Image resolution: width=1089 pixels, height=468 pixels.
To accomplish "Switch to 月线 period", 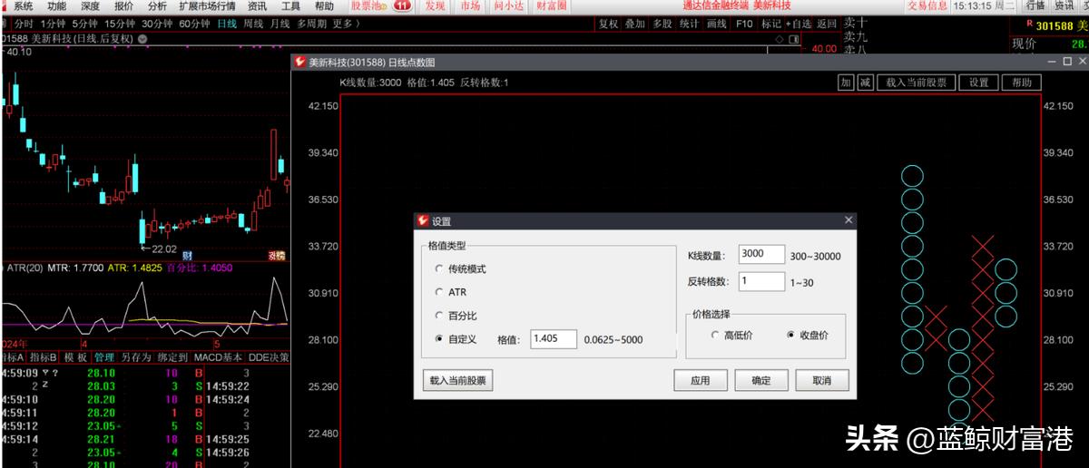I will pos(280,23).
